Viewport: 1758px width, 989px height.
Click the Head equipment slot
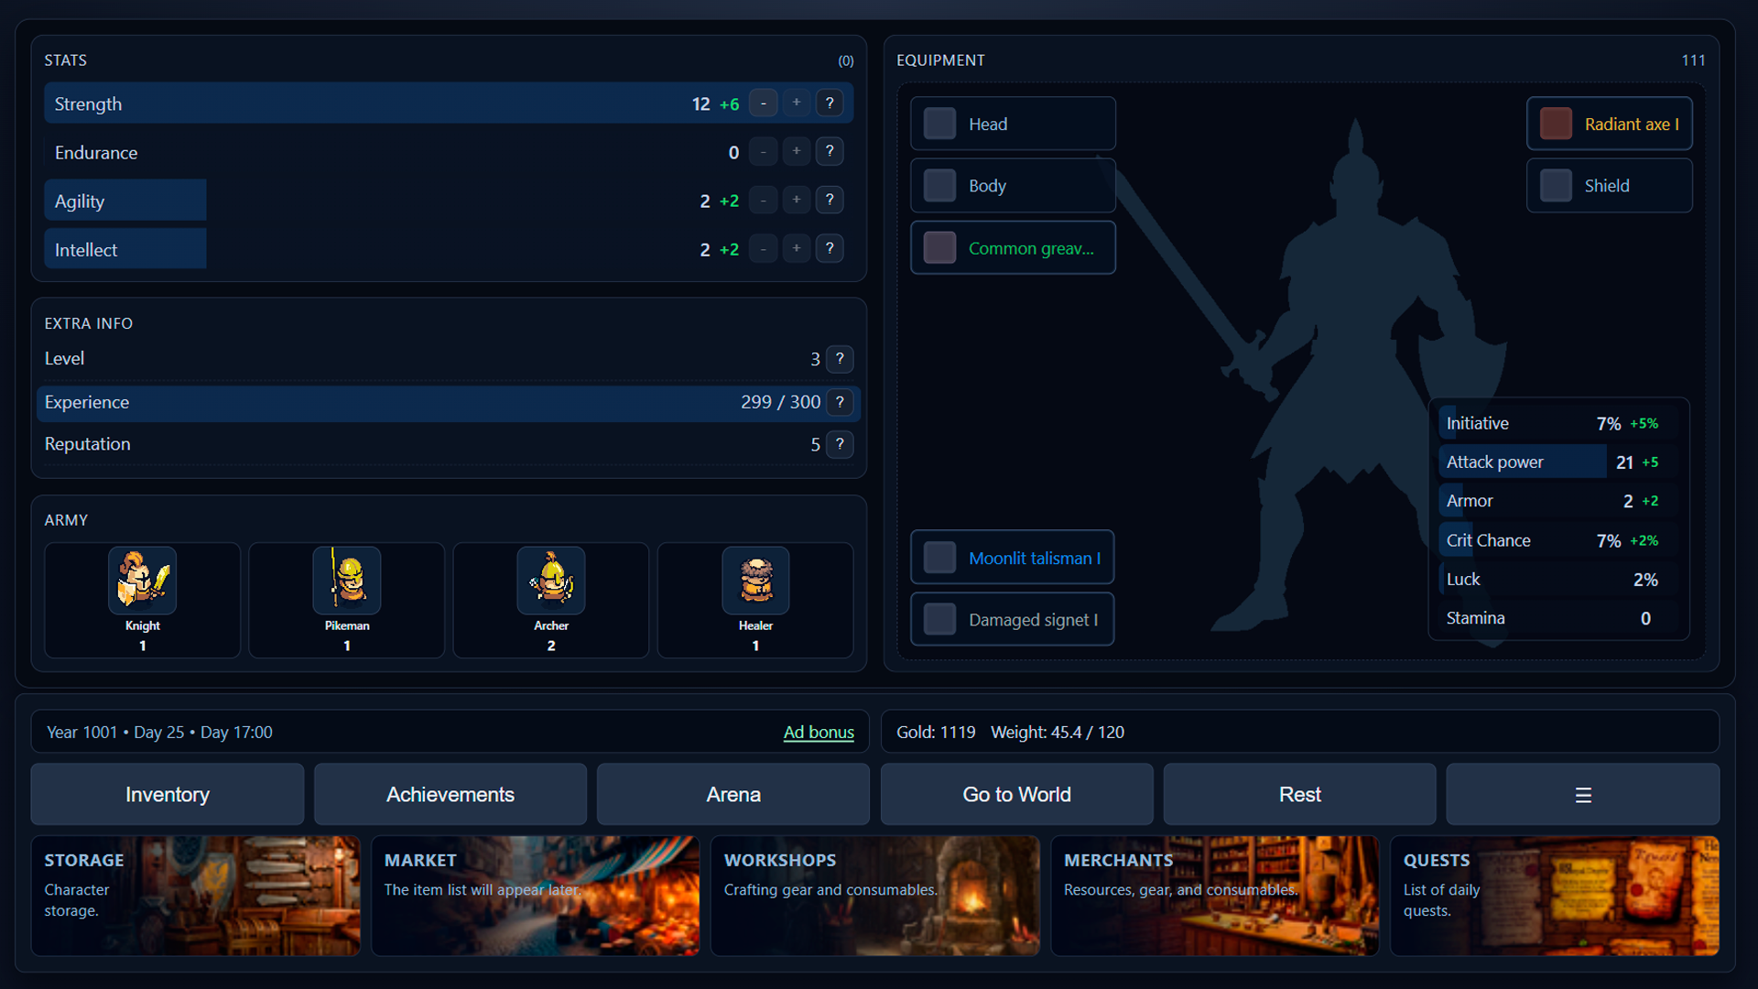tap(1012, 123)
